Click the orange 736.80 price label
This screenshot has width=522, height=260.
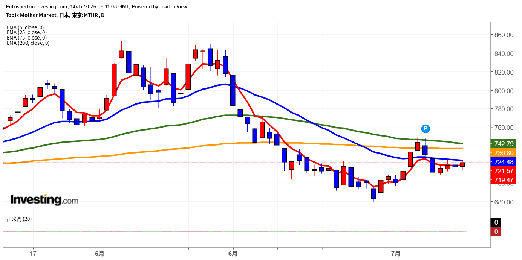[504, 153]
